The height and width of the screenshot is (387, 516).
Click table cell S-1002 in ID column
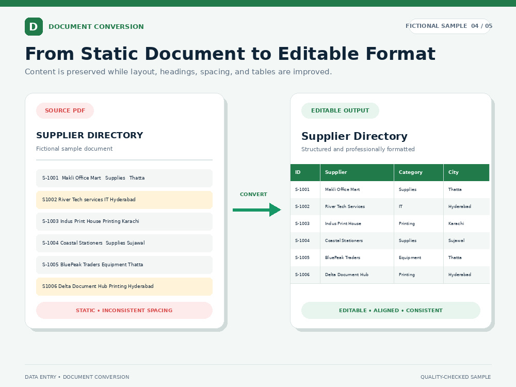[305, 207]
